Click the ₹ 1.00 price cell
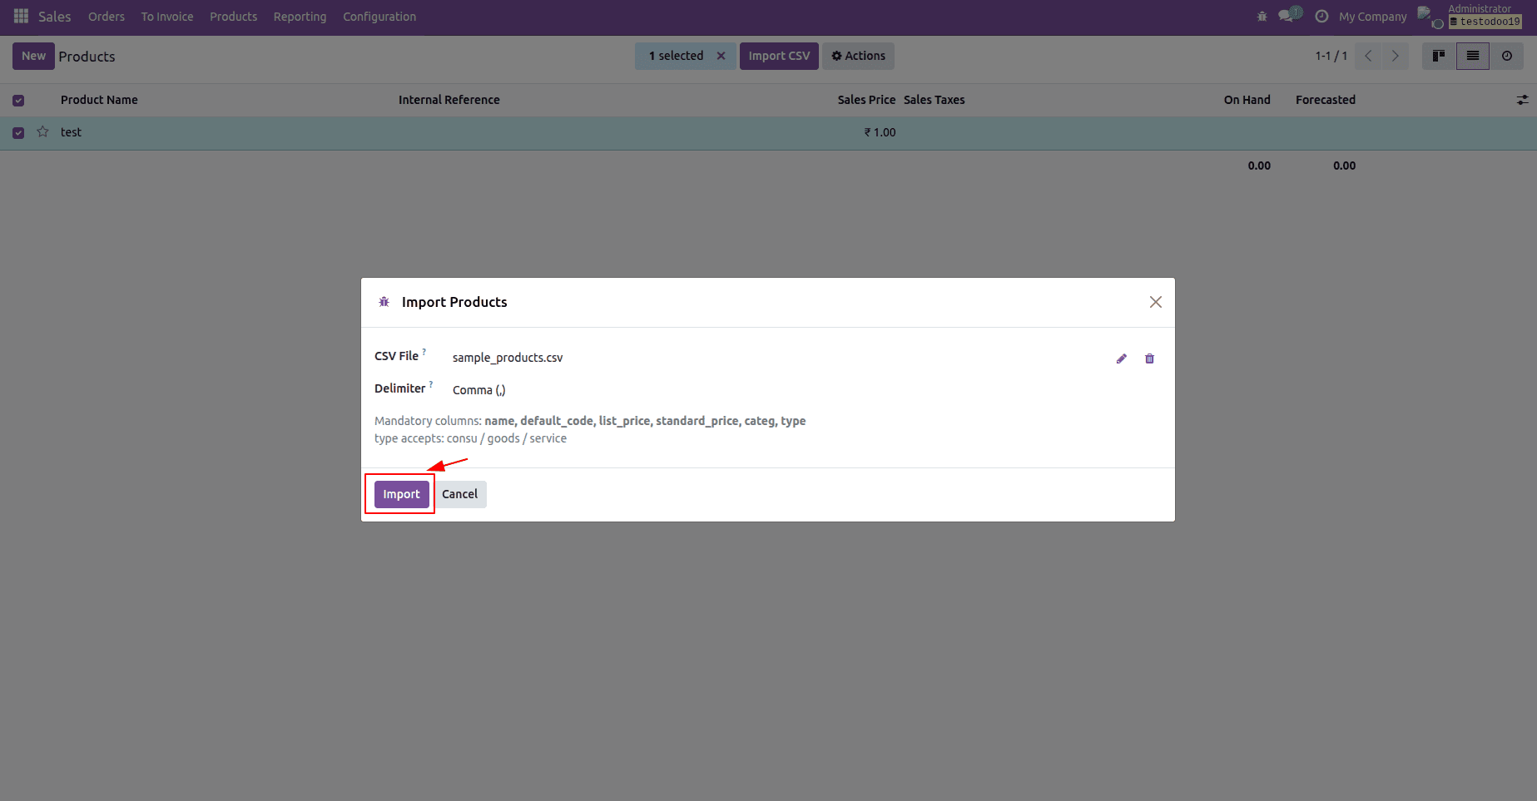Viewport: 1537px width, 801px height. 880,132
